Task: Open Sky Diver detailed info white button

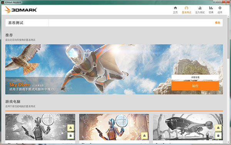Action: pyautogui.click(x=195, y=77)
